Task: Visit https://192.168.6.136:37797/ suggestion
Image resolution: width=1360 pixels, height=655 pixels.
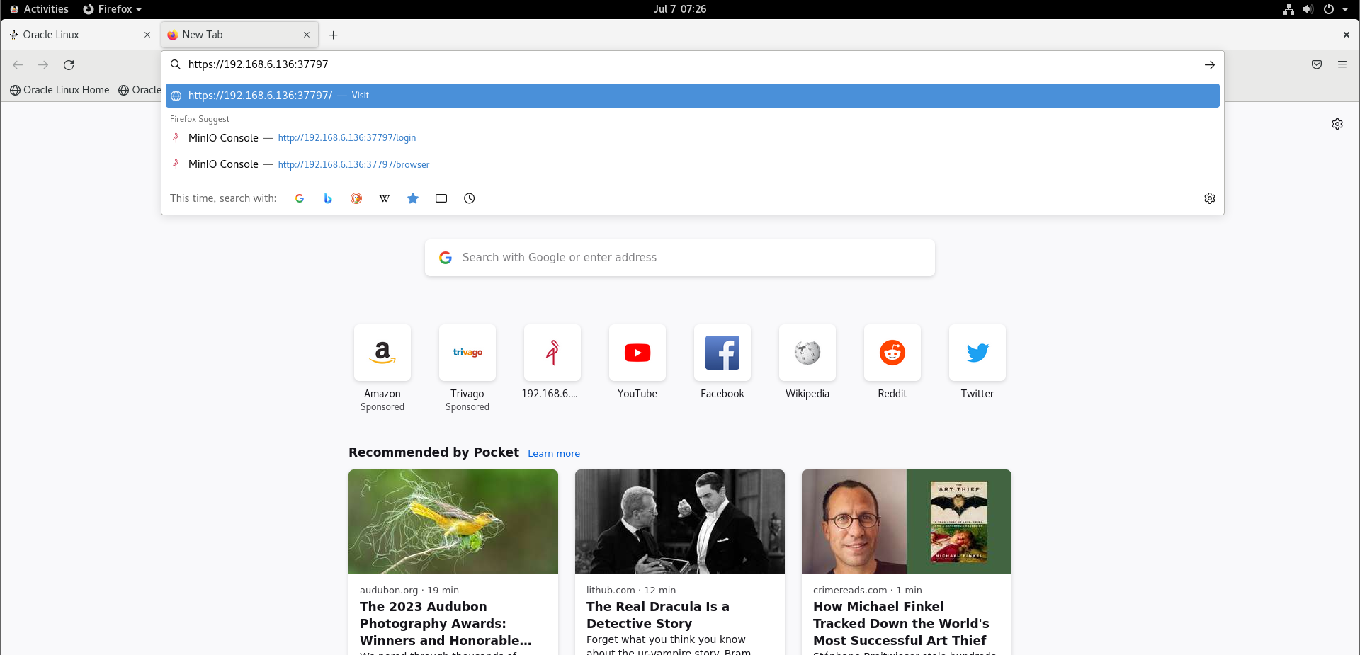Action: [692, 96]
